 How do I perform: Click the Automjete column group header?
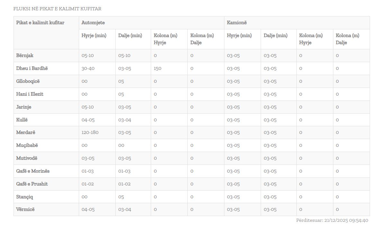(93, 23)
